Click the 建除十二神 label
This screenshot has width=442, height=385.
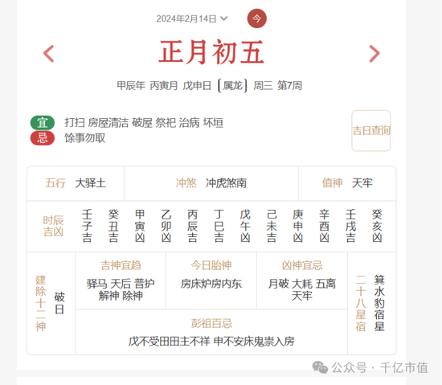(x=41, y=304)
